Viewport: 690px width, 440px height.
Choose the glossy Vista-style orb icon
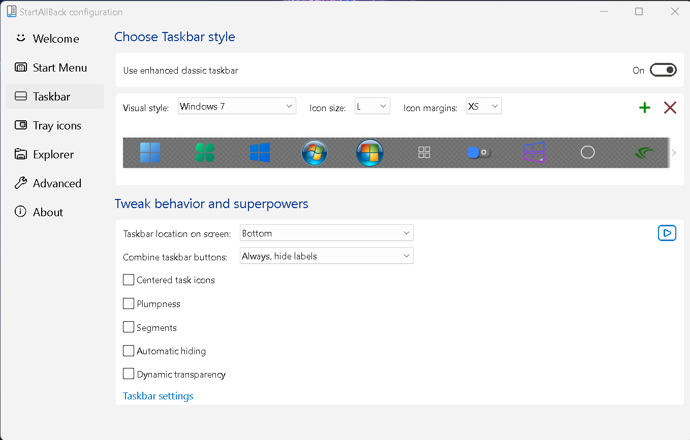tap(369, 152)
